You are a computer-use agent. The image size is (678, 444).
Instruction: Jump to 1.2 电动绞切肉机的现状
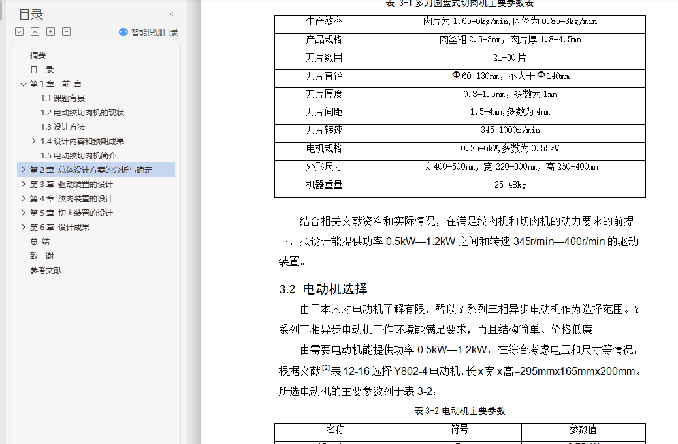coord(82,113)
